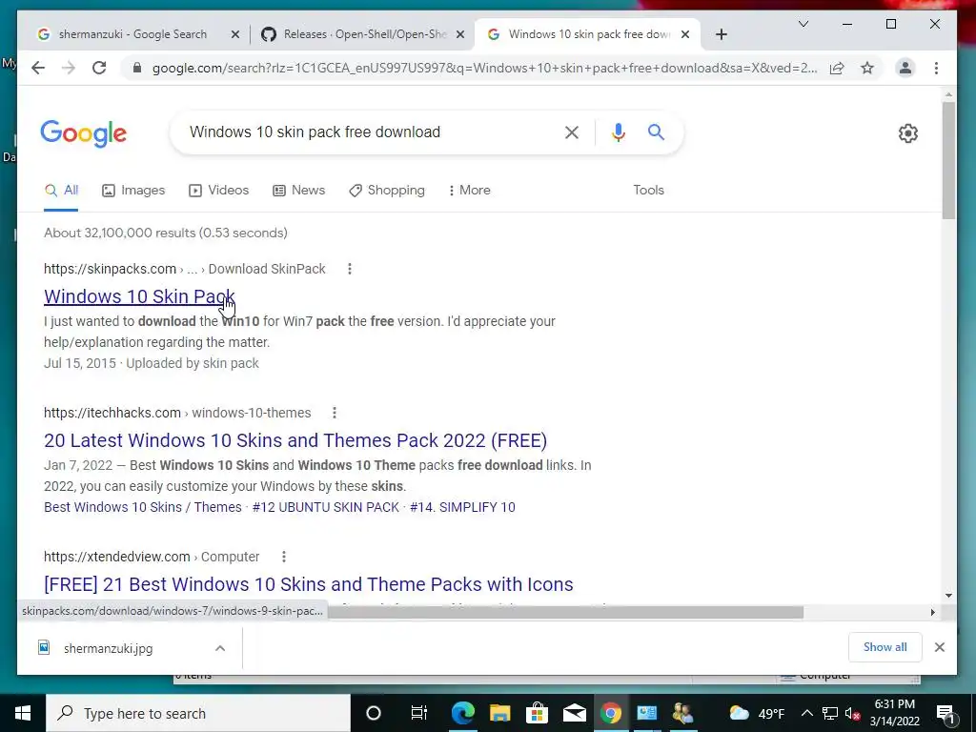Click the vertical scrollbar thumb
The width and height of the screenshot is (976, 732).
point(948,160)
